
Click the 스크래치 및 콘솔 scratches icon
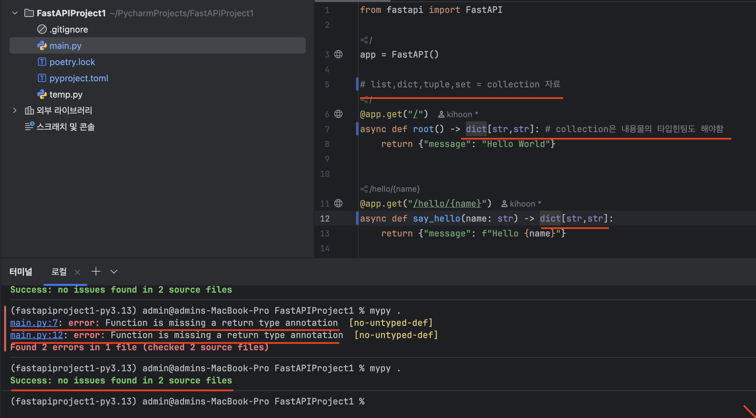point(29,126)
